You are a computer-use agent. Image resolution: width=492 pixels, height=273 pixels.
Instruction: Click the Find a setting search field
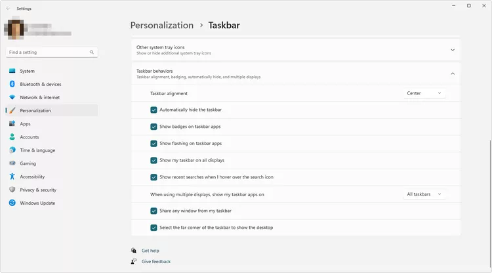coord(52,52)
